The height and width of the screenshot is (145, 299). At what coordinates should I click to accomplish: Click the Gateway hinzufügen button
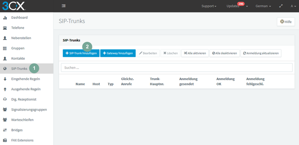tap(118, 53)
